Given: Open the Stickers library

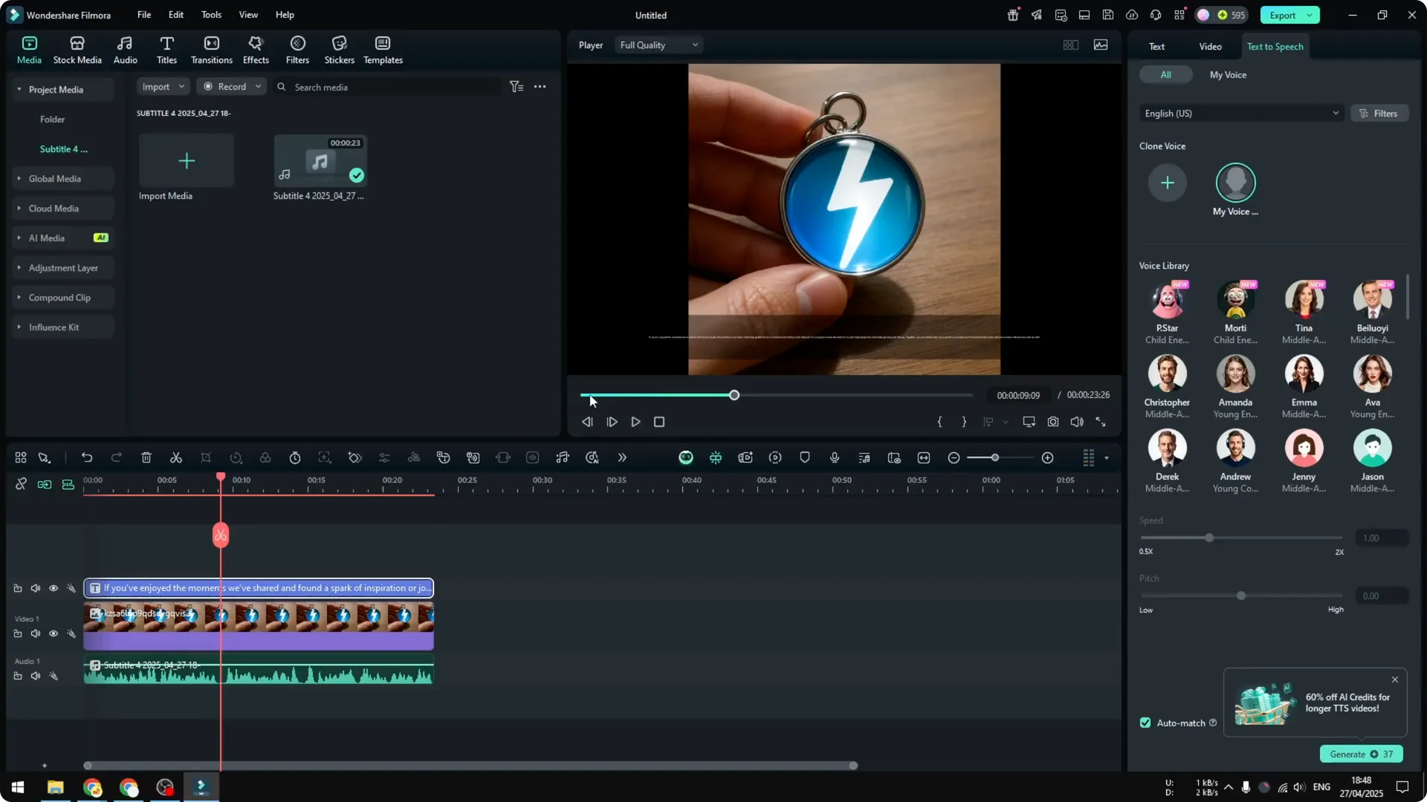Looking at the screenshot, I should point(340,49).
